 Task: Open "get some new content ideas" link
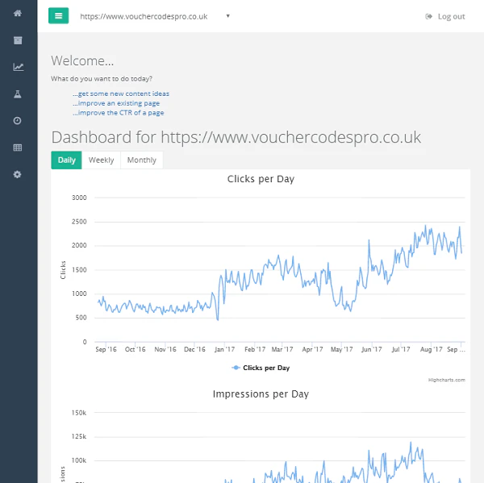pyautogui.click(x=121, y=94)
